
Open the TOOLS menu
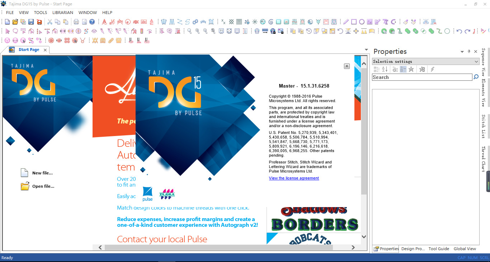pos(41,13)
